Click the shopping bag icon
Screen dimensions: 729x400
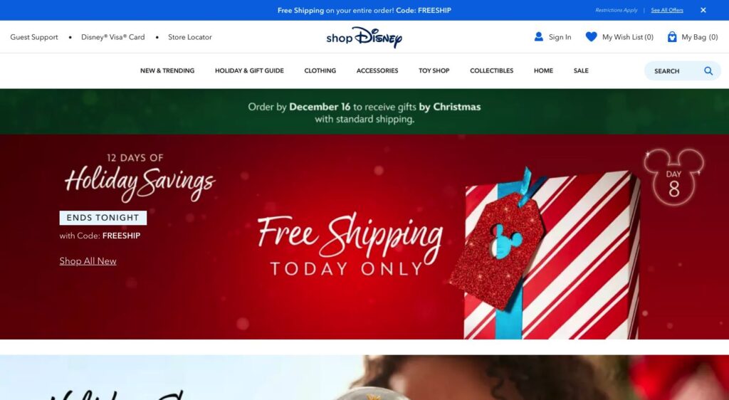point(672,37)
